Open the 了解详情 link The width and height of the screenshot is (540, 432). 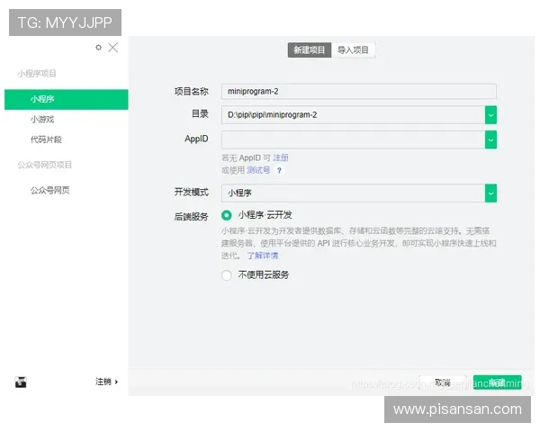[x=263, y=256]
